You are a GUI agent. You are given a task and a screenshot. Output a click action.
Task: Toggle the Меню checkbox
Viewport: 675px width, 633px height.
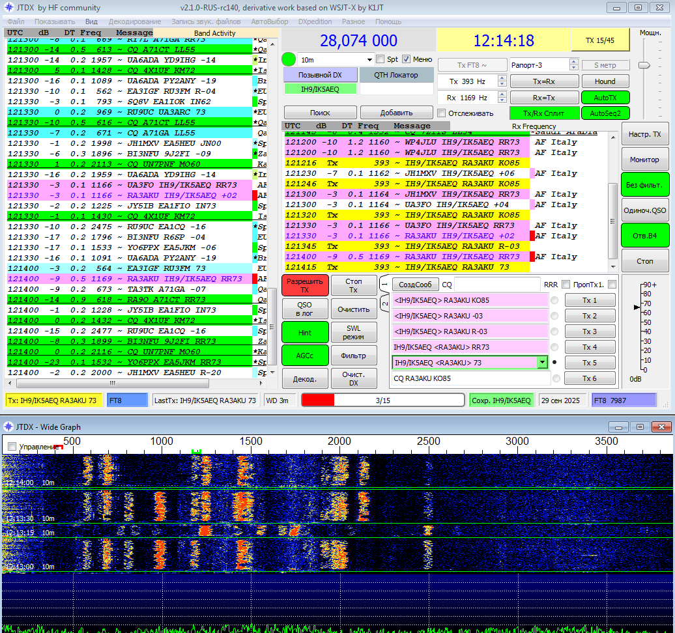click(x=406, y=59)
